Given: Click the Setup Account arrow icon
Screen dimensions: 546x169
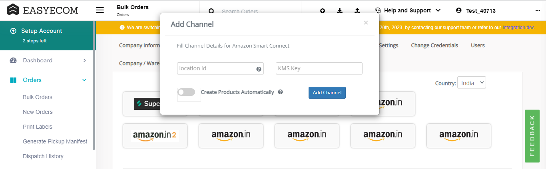Looking at the screenshot, I should click(13, 31).
